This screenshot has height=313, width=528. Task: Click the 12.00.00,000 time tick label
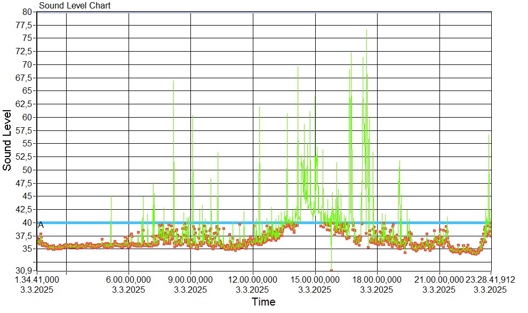(x=253, y=280)
